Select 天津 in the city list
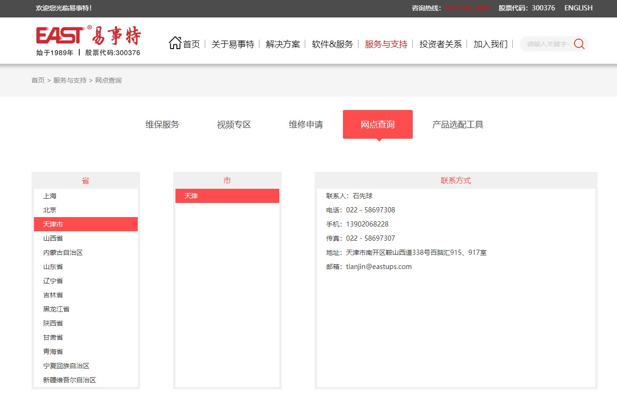 coord(227,196)
